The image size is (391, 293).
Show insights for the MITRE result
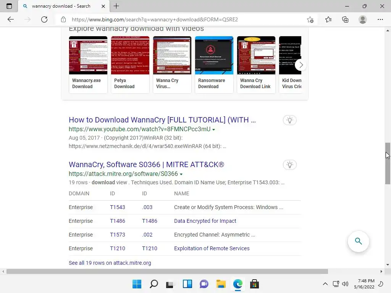[x=289, y=165]
